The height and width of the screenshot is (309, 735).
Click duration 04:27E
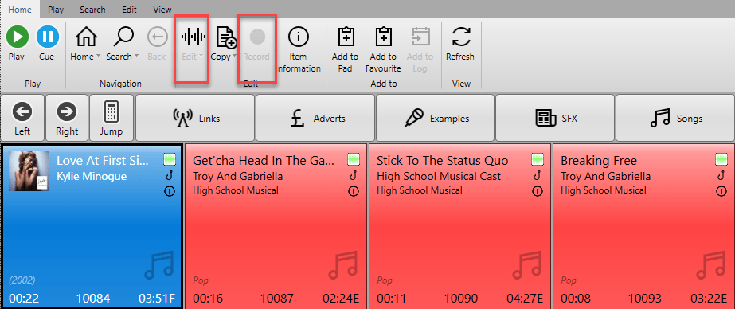pyautogui.click(x=525, y=298)
